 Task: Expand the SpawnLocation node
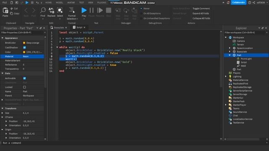[229, 48]
